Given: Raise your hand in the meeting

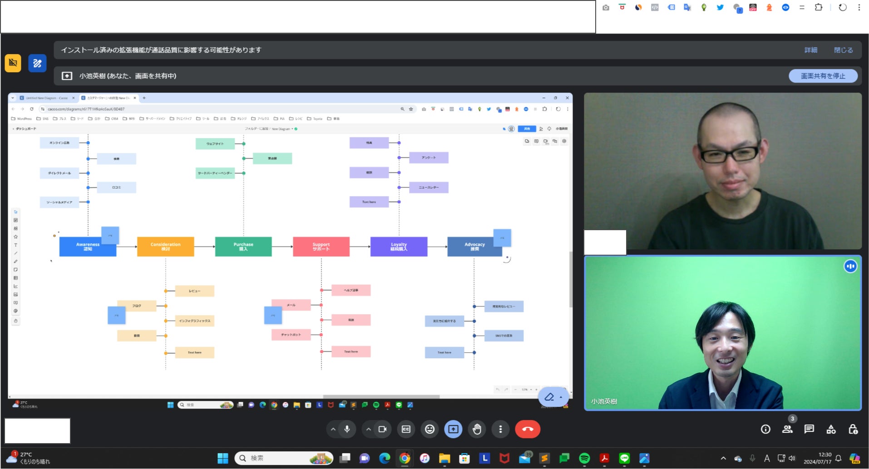Looking at the screenshot, I should [x=477, y=429].
